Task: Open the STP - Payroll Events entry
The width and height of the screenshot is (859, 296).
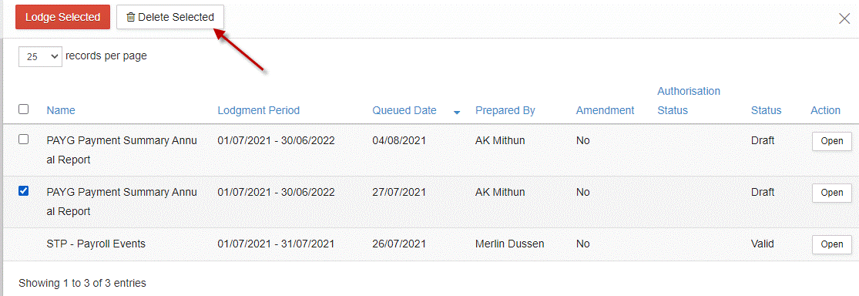Action: click(x=831, y=244)
